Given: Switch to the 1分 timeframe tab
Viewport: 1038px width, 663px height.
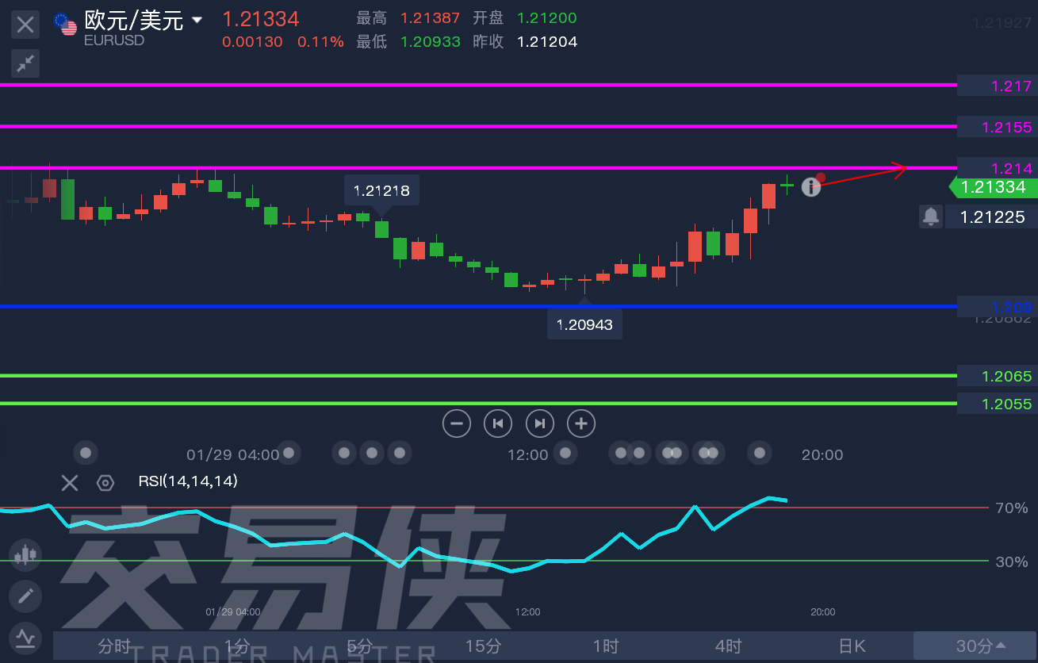Looking at the screenshot, I should pos(237,646).
